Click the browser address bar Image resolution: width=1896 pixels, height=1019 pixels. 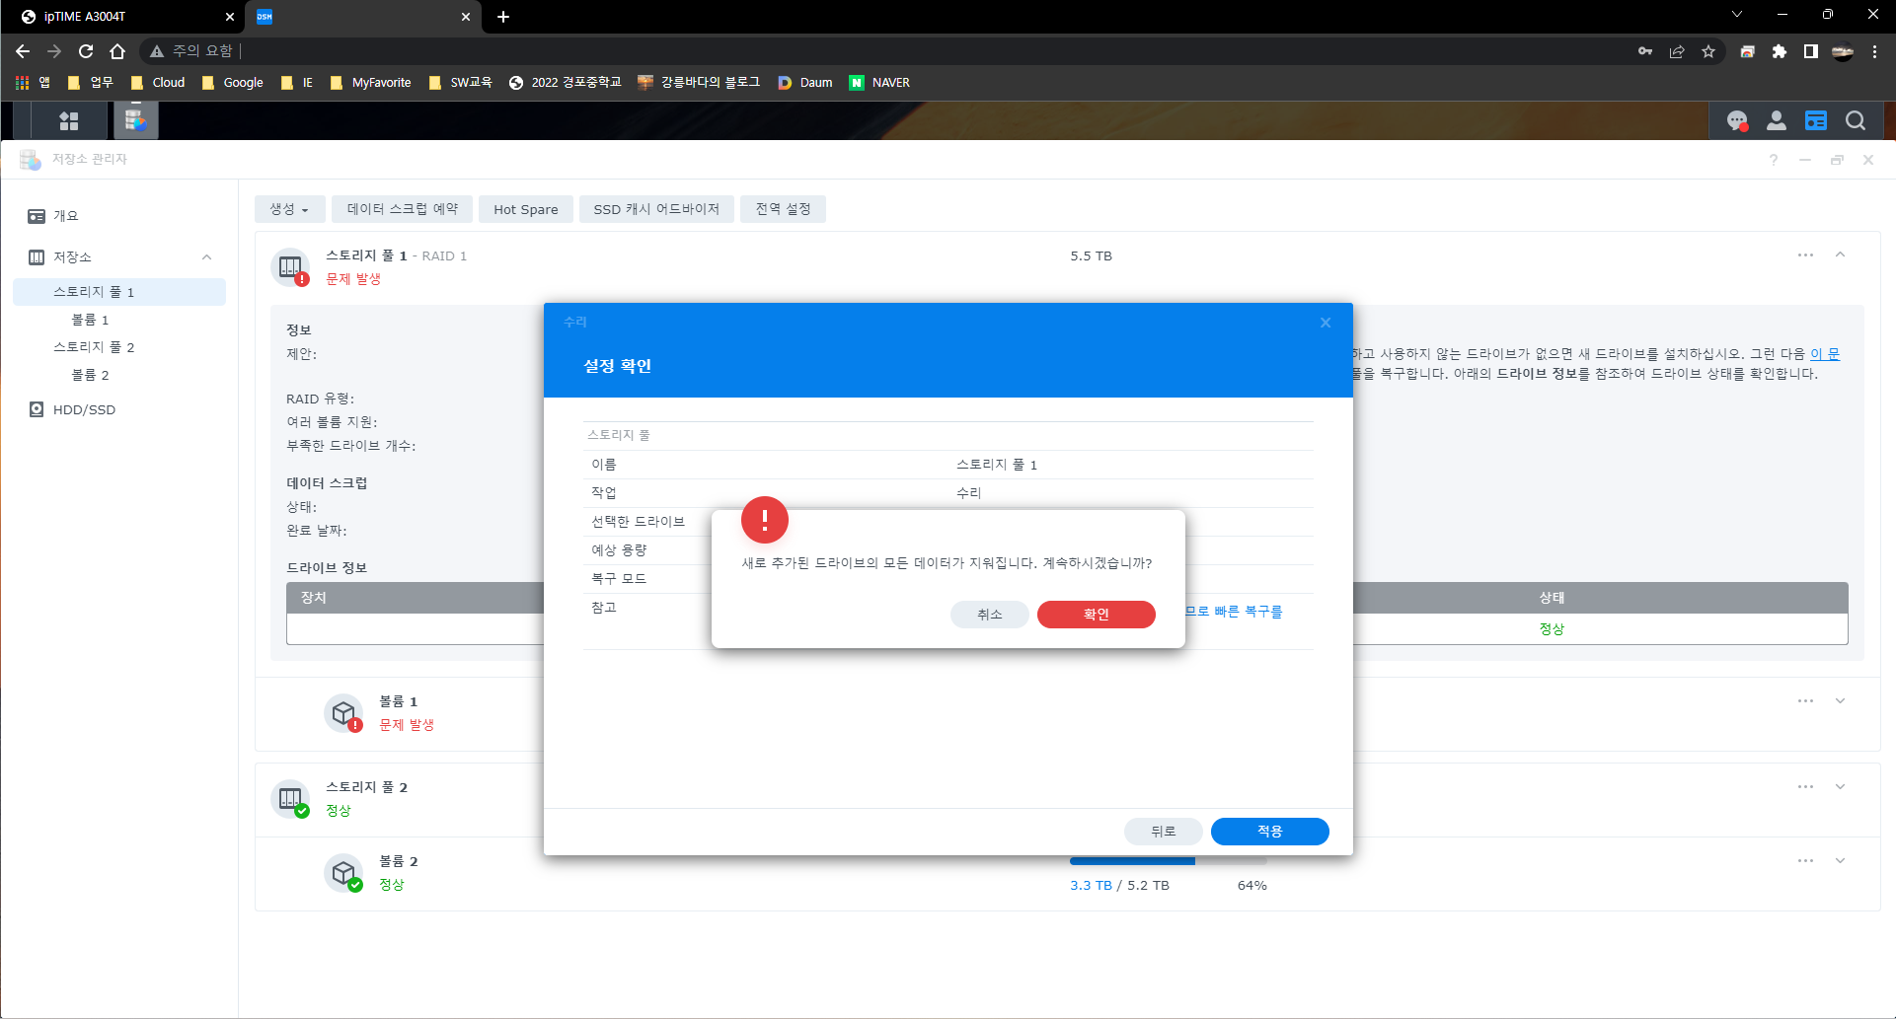click(888, 51)
